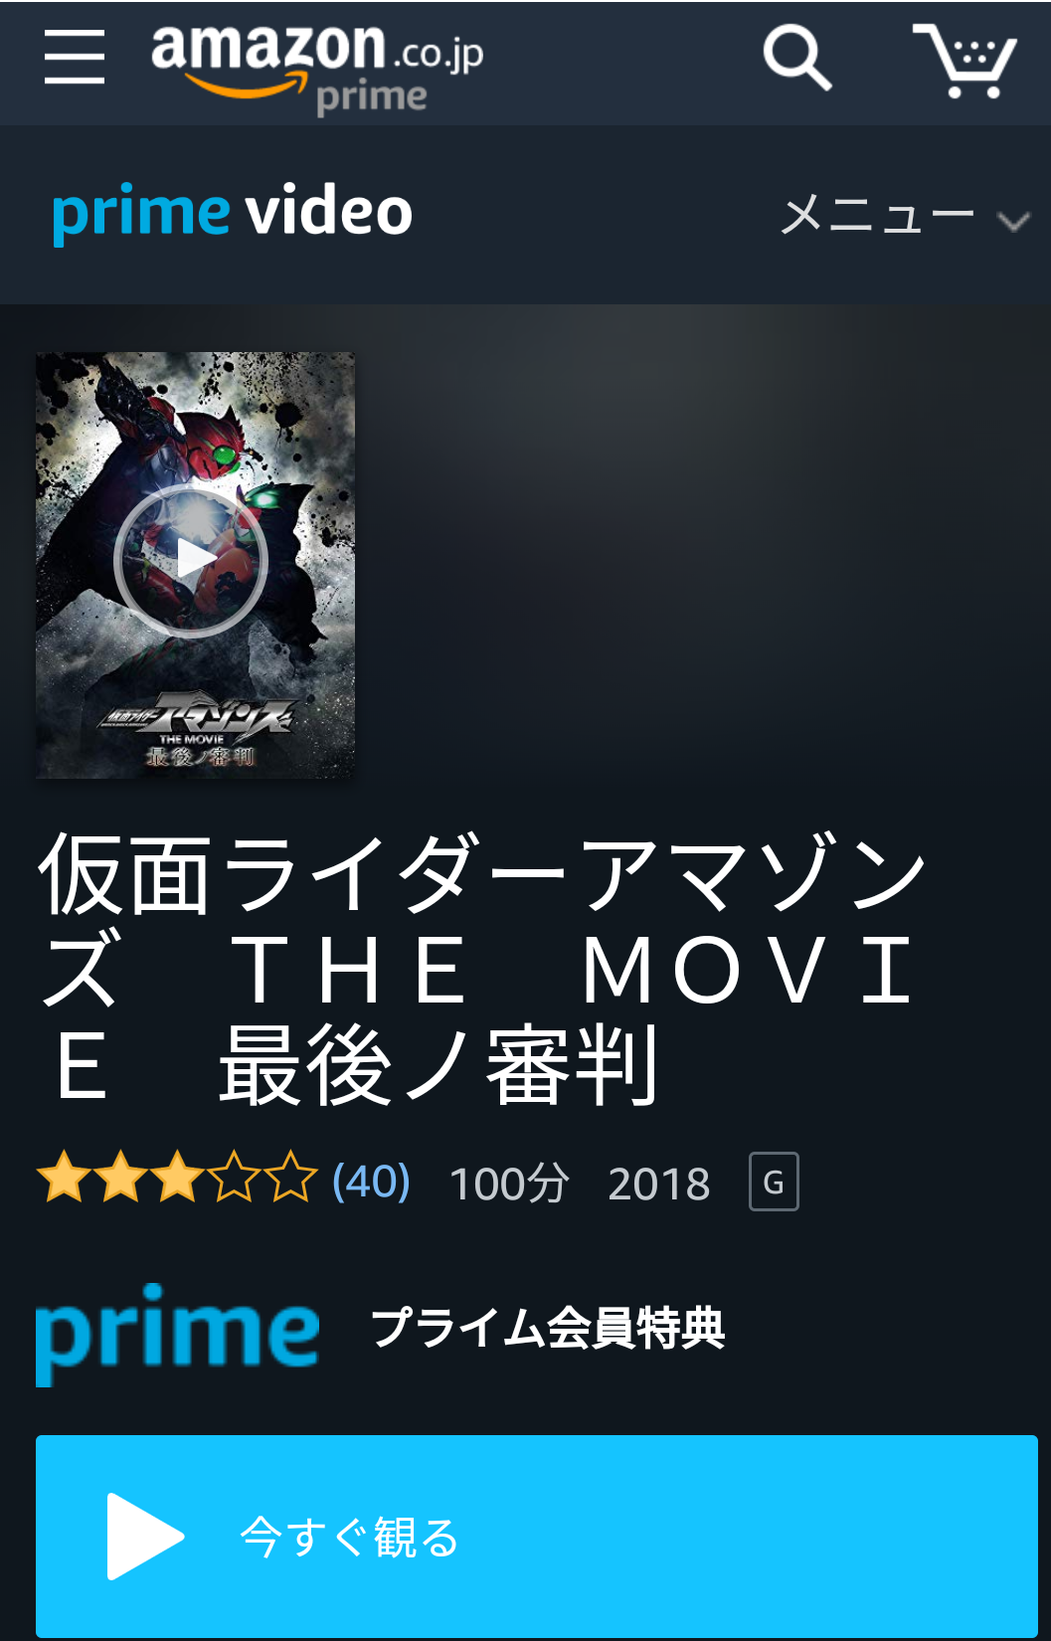Open the hamburger navigation menu
The width and height of the screenshot is (1051, 1641).
pyautogui.click(x=75, y=57)
